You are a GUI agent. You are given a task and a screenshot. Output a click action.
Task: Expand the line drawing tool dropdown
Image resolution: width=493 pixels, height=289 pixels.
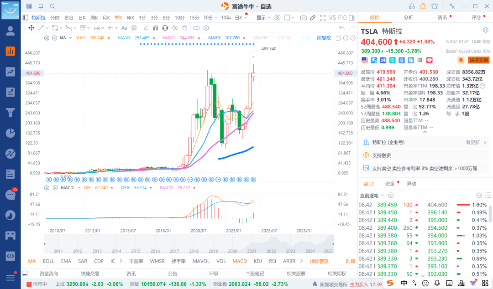(x=47, y=28)
